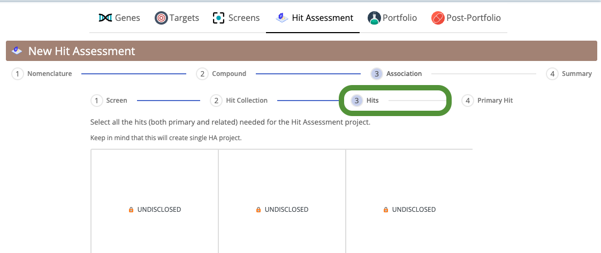Click the Portfolio flask icon
The width and height of the screenshot is (601, 253).
[374, 18]
